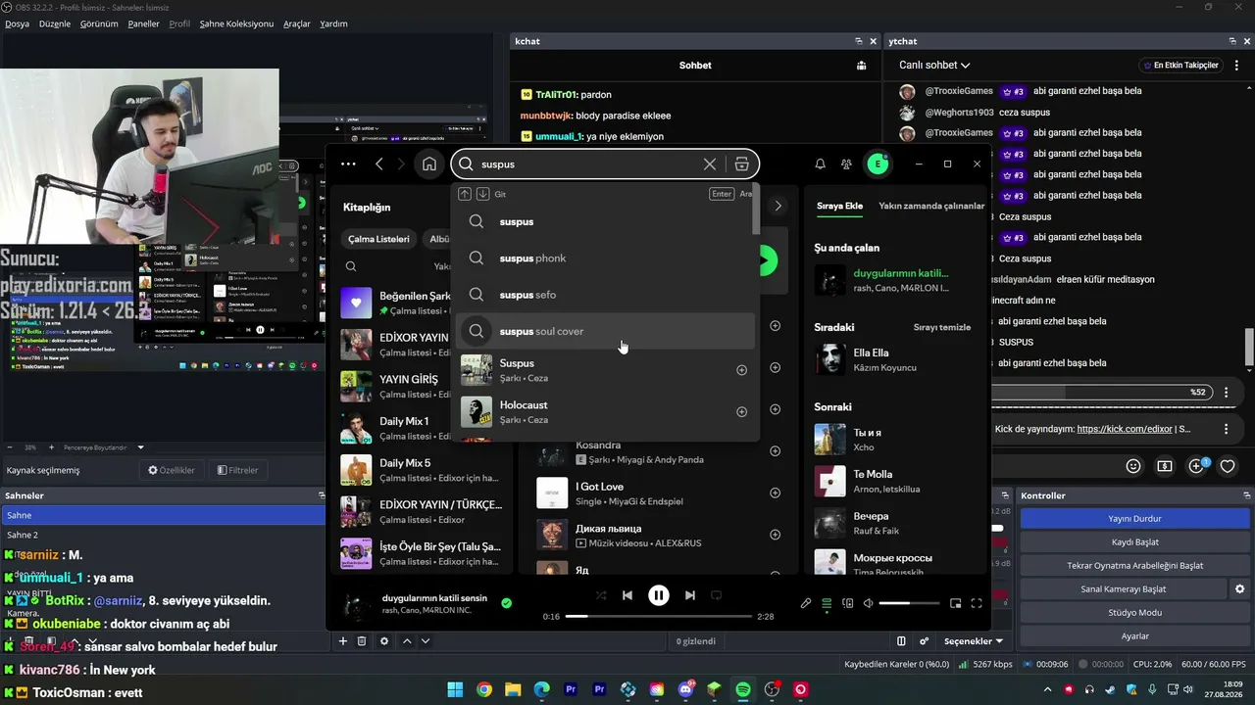Add Suspus by Ceza to playlist
1255x705 pixels.
tap(741, 370)
